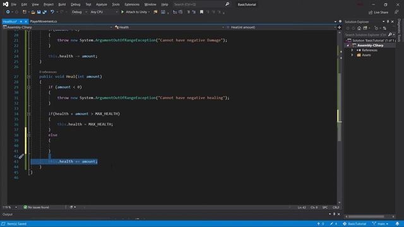This screenshot has height=227, width=404.
Task: Click the split editor icon above scrollbar
Action: (340, 27)
